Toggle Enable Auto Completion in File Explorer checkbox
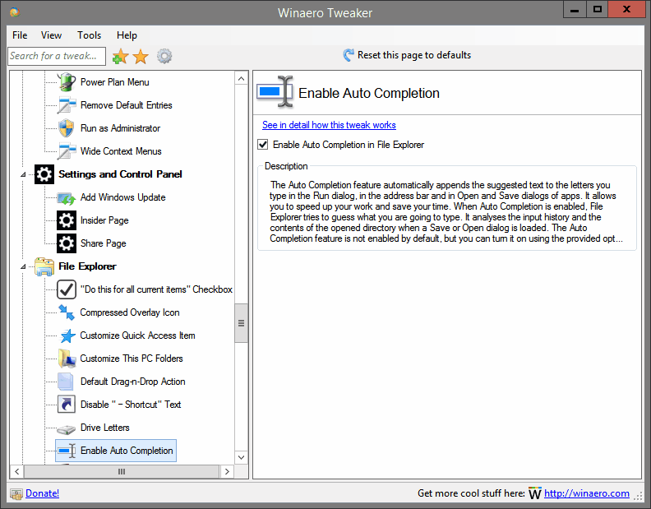 pos(263,145)
